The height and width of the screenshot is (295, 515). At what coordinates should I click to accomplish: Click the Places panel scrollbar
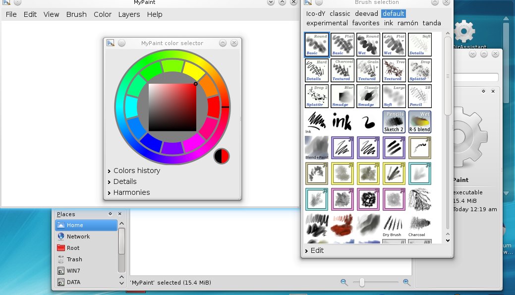click(121, 241)
